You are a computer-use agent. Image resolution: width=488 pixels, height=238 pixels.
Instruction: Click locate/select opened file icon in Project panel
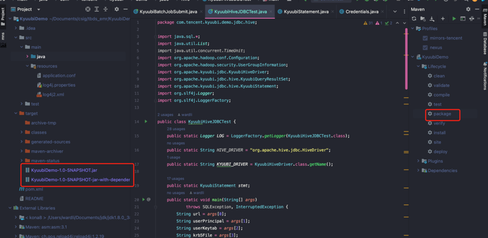(88, 9)
